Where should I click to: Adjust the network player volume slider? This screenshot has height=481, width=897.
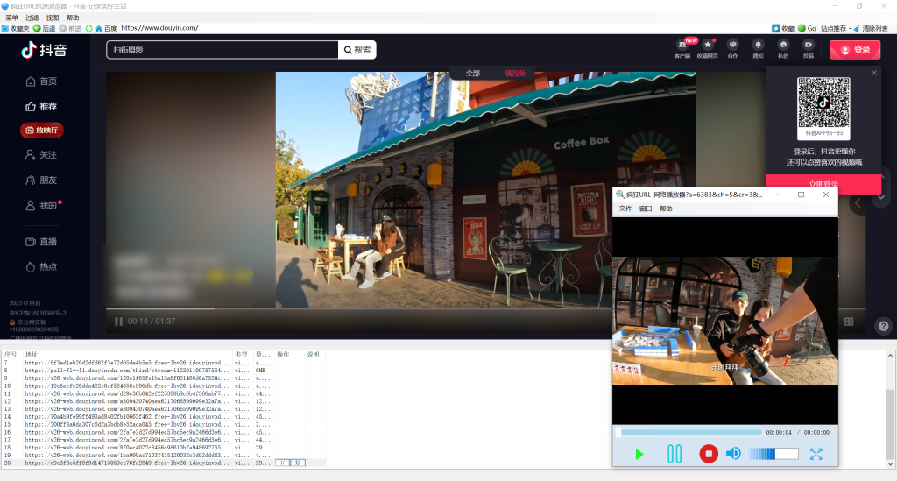click(x=773, y=454)
